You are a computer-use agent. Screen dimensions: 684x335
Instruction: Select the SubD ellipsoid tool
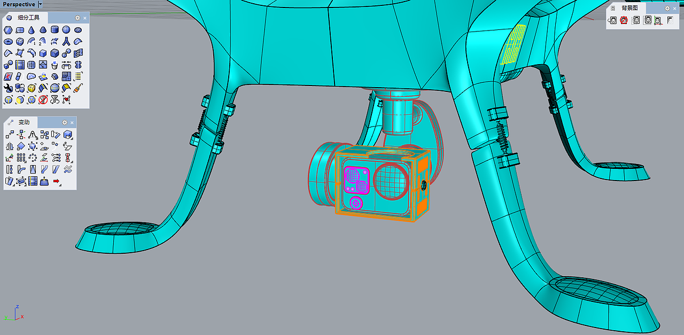[x=78, y=30]
